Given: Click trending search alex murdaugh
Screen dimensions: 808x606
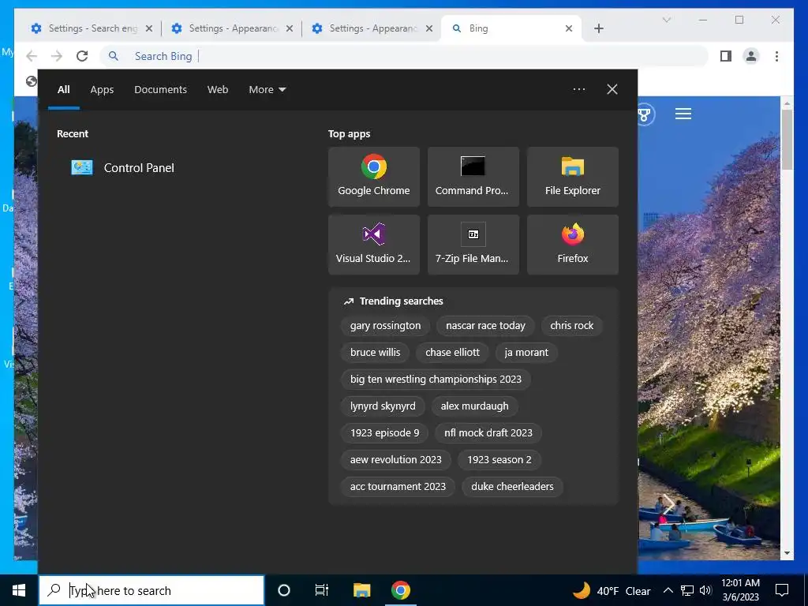Looking at the screenshot, I should point(474,406).
